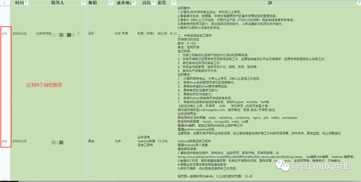Open the 时间 column filter dropdown
Image resolution: width=361 pixels, height=182 pixels.
pos(26,3)
